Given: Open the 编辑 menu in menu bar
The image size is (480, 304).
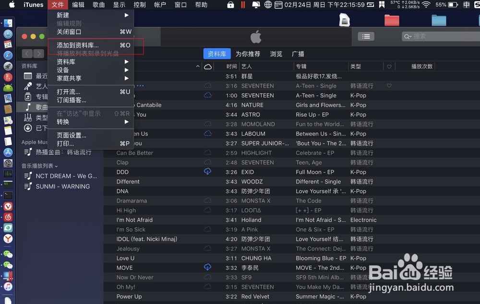Looking at the screenshot, I should pos(78,5).
